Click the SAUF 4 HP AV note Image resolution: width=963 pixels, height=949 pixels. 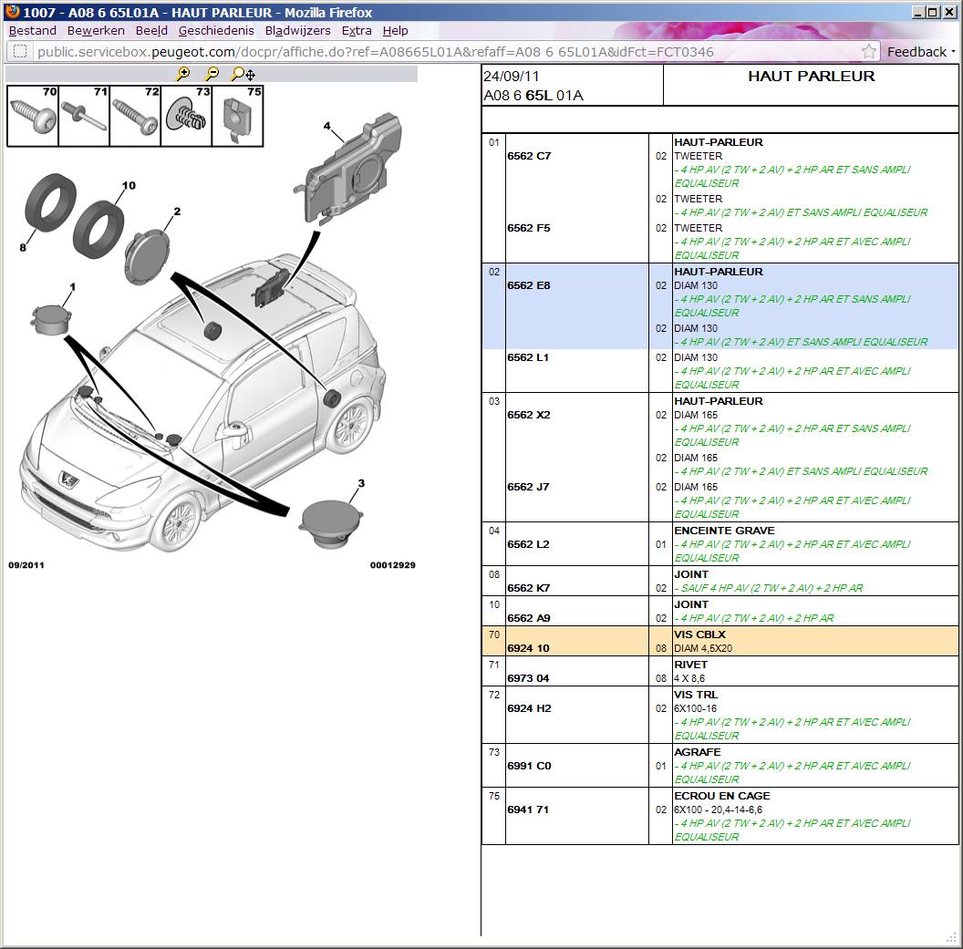(769, 588)
